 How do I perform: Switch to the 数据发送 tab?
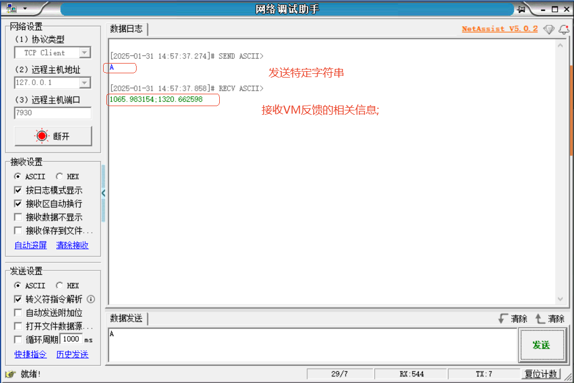126,318
